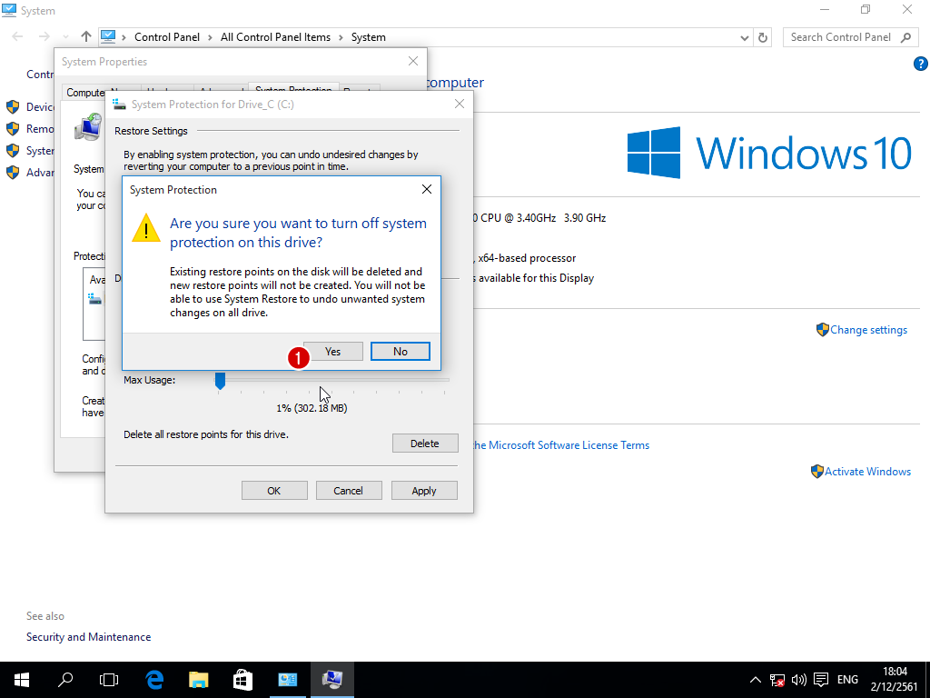Show hidden system tray icons

tap(756, 680)
